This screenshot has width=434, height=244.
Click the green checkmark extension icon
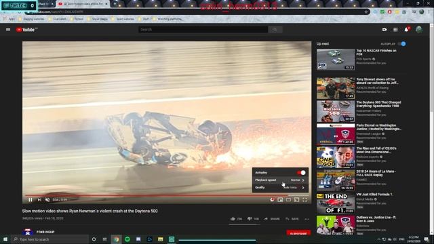tap(382, 12)
